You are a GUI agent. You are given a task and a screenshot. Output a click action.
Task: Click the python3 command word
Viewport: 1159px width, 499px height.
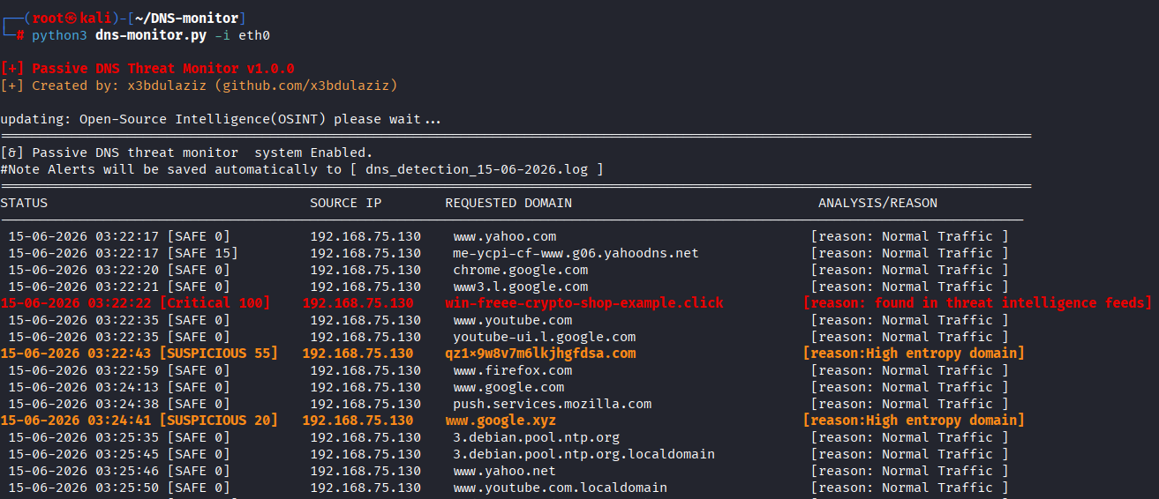(x=59, y=36)
